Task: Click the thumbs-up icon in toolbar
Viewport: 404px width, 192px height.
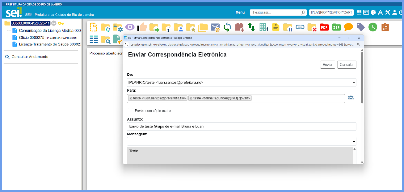Action: [142, 27]
